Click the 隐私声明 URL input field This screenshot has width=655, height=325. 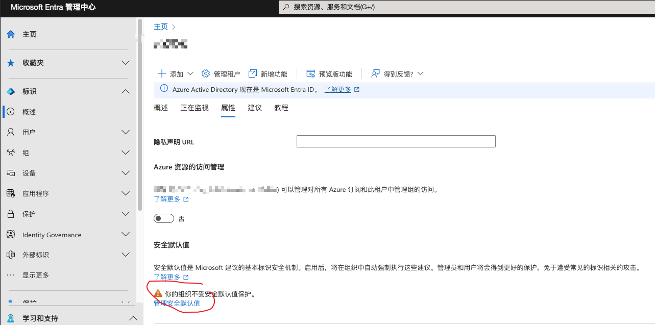(x=396, y=141)
